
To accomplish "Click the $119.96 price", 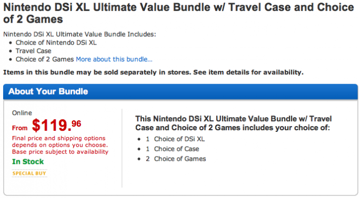I will coord(56,125).
